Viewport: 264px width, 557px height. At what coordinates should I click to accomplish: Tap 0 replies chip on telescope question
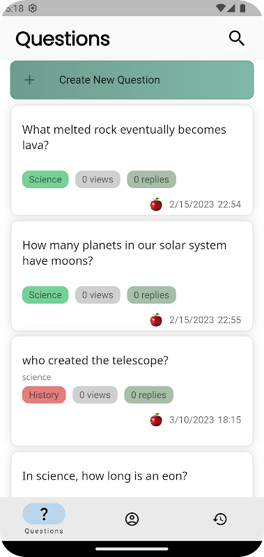[148, 395]
